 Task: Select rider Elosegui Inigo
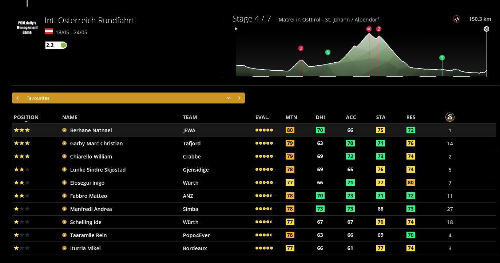87,183
